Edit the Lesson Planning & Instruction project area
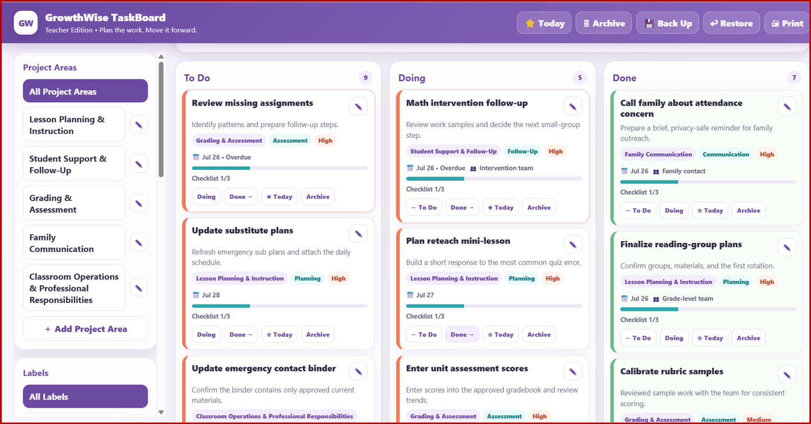The image size is (811, 424). [139, 124]
